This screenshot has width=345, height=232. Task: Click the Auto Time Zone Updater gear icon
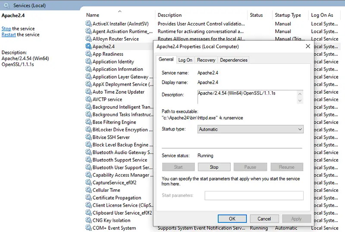point(88,92)
